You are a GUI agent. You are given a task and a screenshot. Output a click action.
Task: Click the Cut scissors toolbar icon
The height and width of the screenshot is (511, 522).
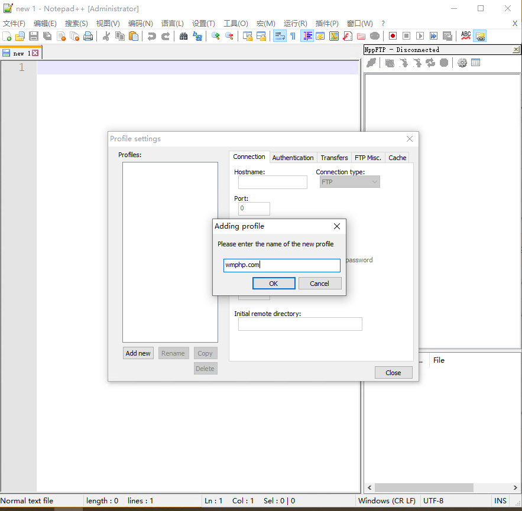click(106, 36)
